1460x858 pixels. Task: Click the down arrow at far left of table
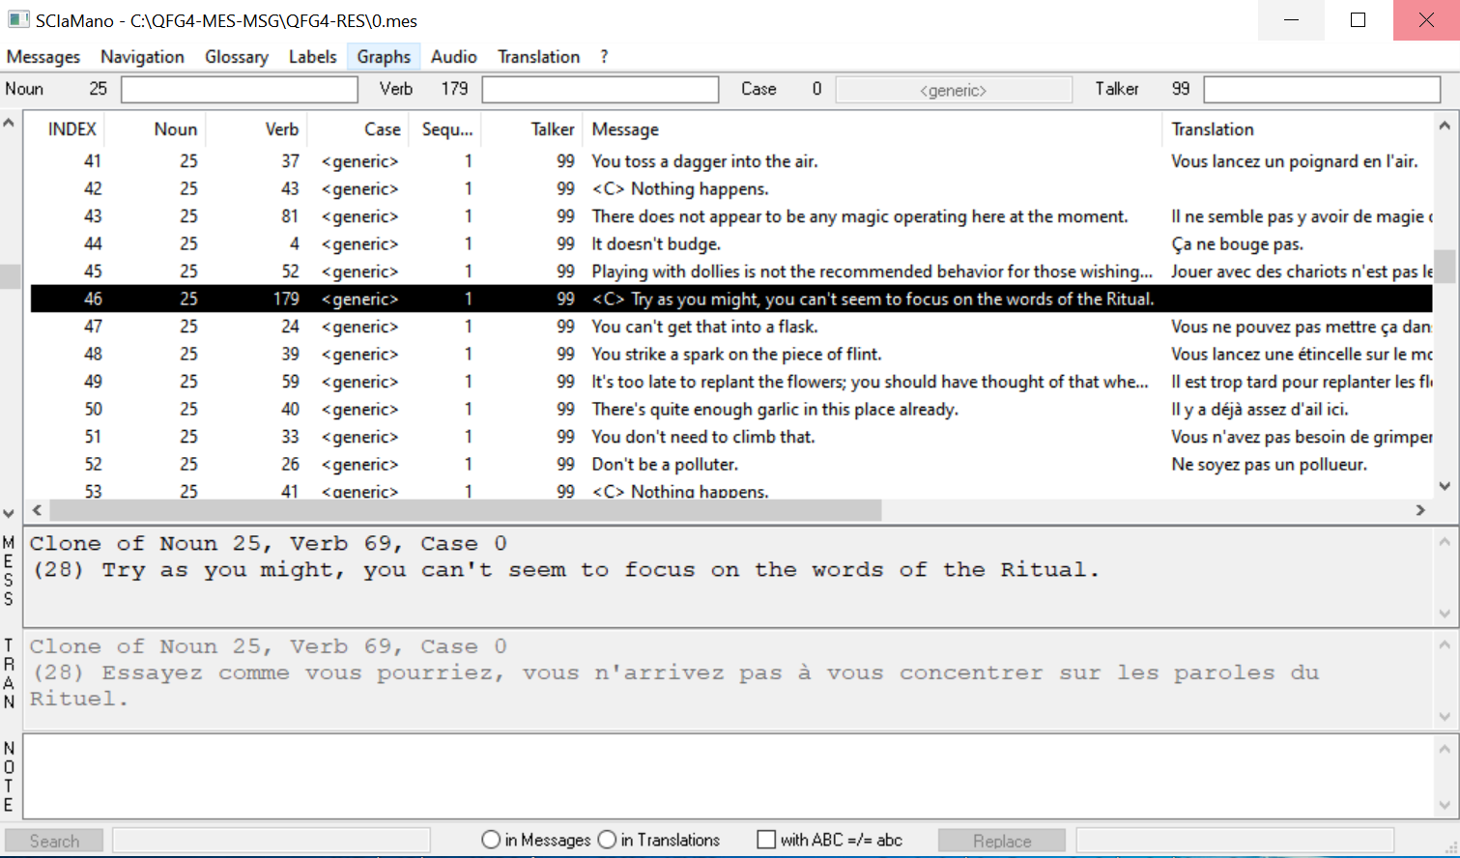point(9,513)
